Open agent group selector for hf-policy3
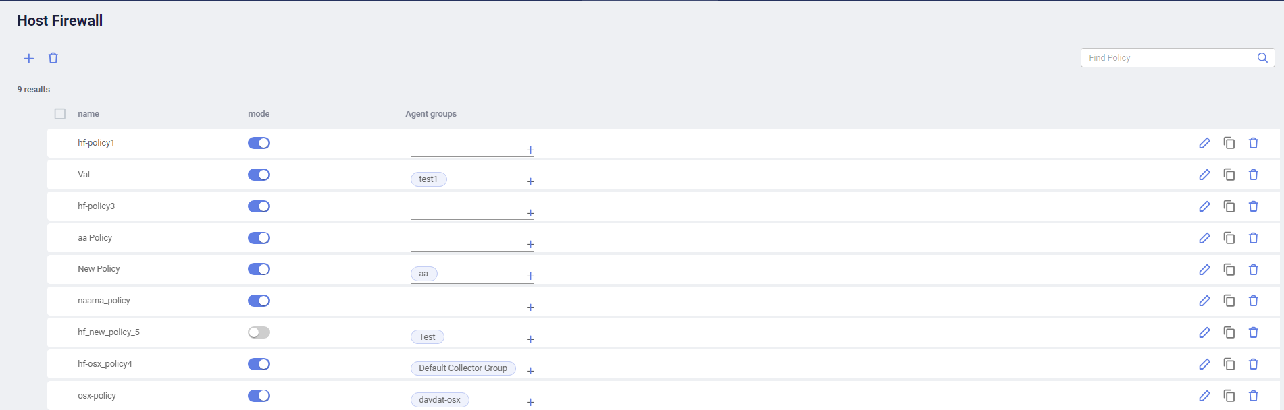 click(530, 213)
